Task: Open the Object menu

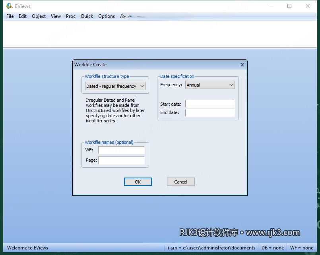Action: (39, 16)
